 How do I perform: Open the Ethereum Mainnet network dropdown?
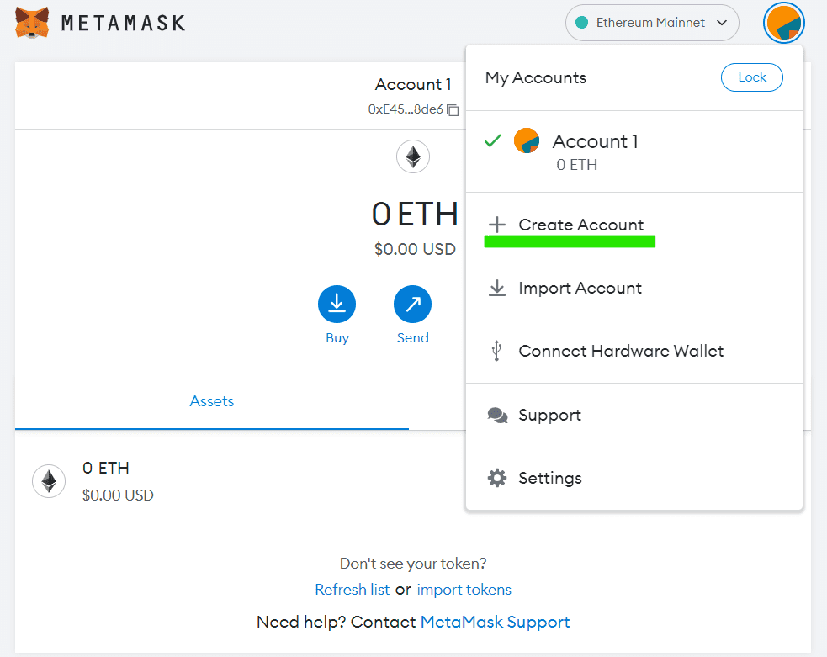652,23
